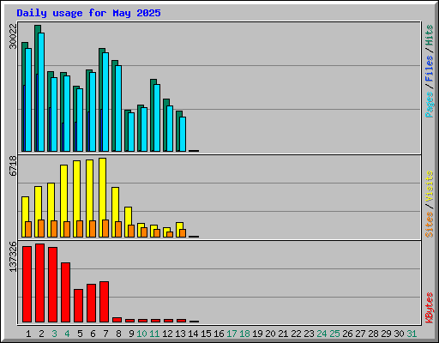Click green day 31 label
The width and height of the screenshot is (439, 343).
412,334
